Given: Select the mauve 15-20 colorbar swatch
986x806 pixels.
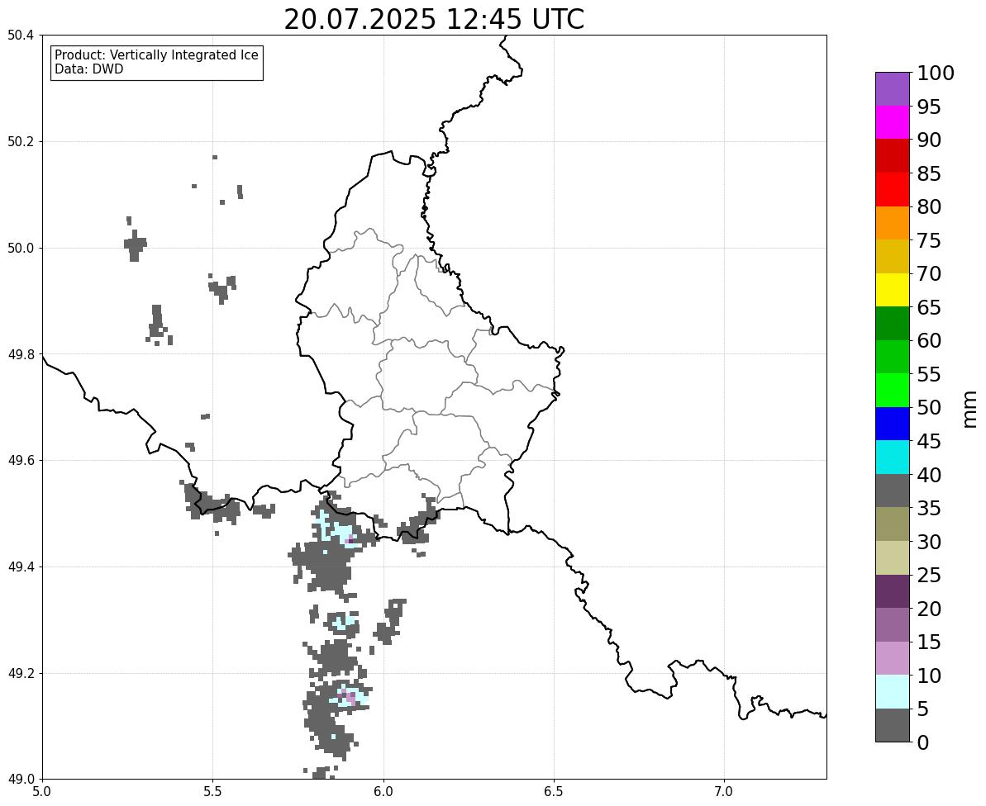Looking at the screenshot, I should (x=893, y=625).
